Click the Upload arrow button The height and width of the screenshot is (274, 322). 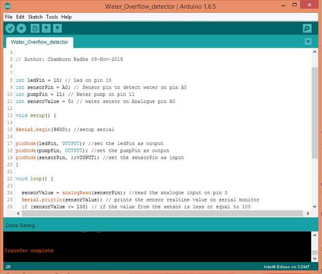(x=21, y=28)
